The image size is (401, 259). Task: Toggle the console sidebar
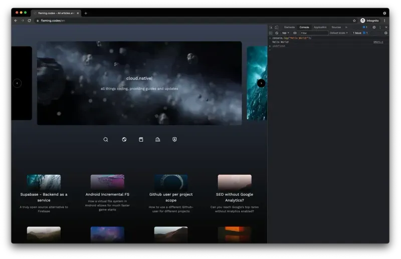pos(271,33)
